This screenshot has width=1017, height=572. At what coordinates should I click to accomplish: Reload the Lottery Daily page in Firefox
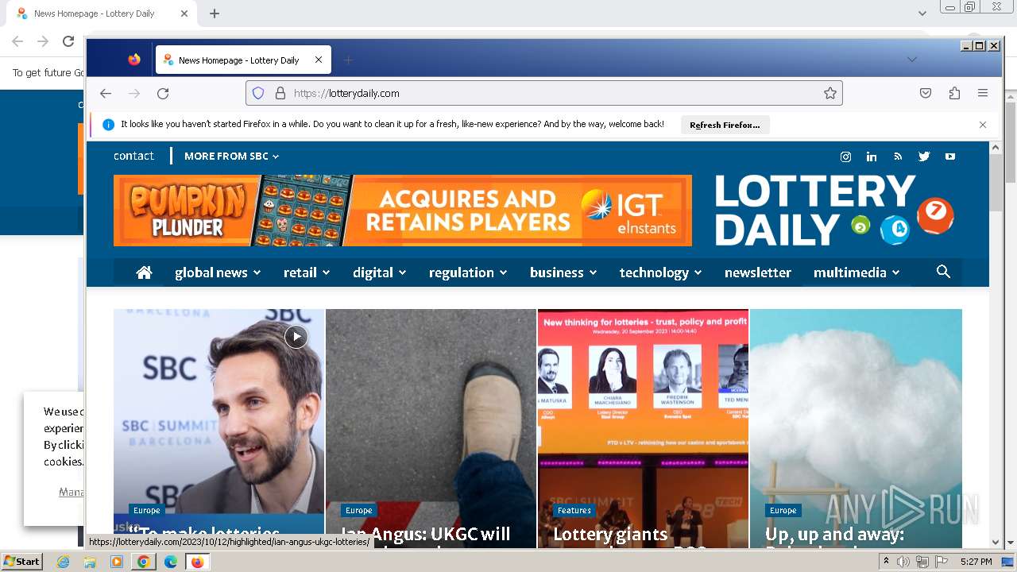163,93
